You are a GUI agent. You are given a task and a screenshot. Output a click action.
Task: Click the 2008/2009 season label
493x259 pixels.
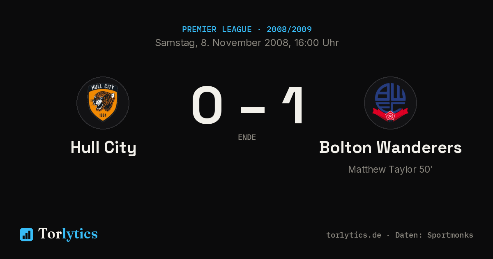[289, 30]
